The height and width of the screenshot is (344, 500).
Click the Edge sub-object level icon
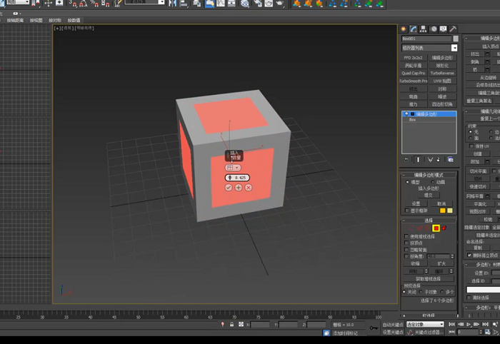click(x=420, y=228)
